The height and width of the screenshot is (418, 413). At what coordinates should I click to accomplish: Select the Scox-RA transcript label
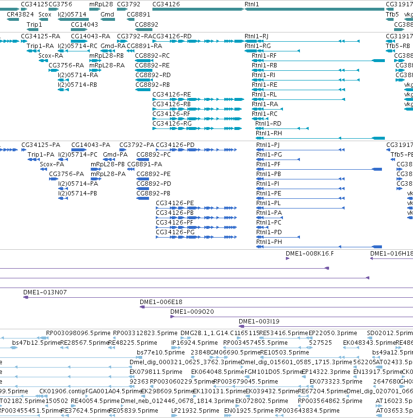[x=50, y=56]
